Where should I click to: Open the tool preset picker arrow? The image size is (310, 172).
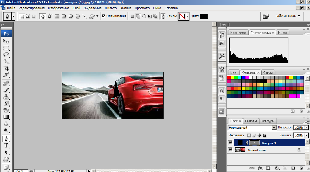[13, 16]
